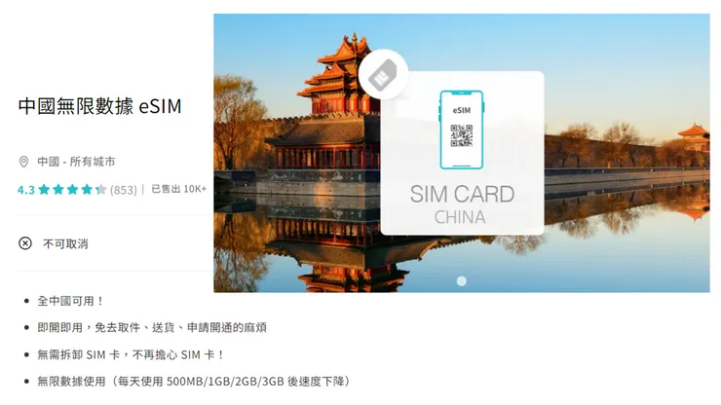
Task: Click the 4.3 rating score
Action: (26, 190)
